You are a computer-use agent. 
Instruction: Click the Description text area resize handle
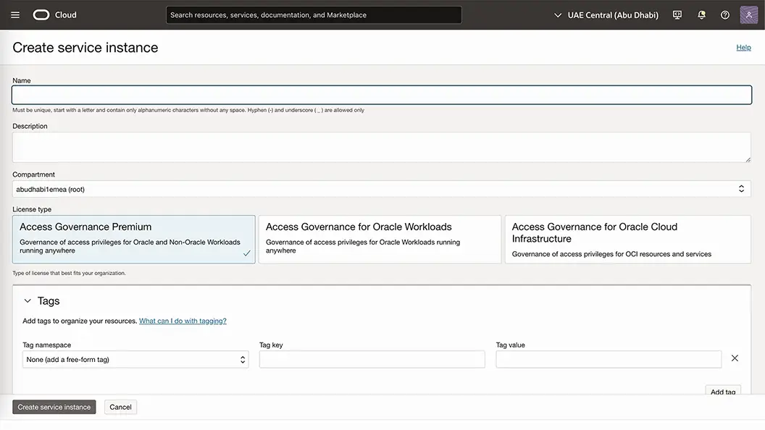point(748,159)
